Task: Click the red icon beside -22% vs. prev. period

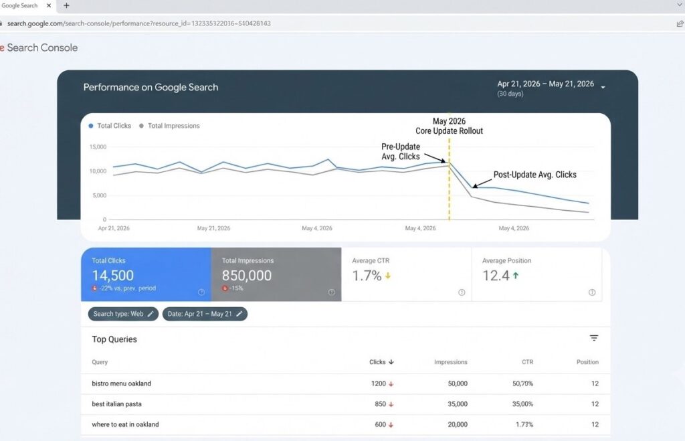Action: 94,288
